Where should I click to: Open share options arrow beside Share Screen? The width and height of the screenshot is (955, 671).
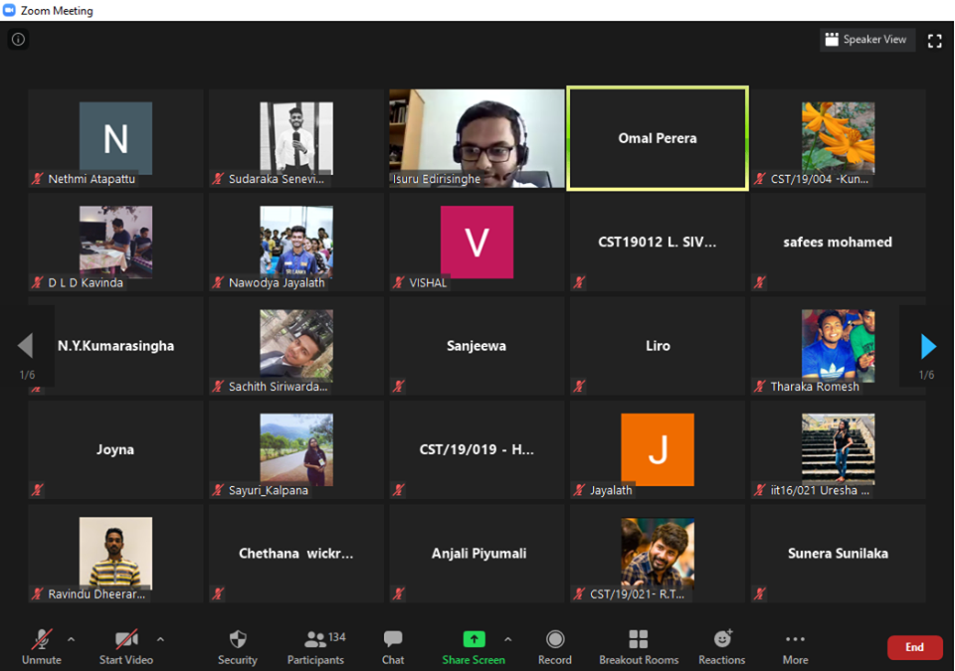click(508, 639)
